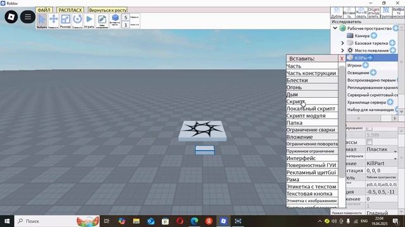The image size is (405, 227).
Task: Select Воспроизведено первым in explorer
Action: coord(371,80)
